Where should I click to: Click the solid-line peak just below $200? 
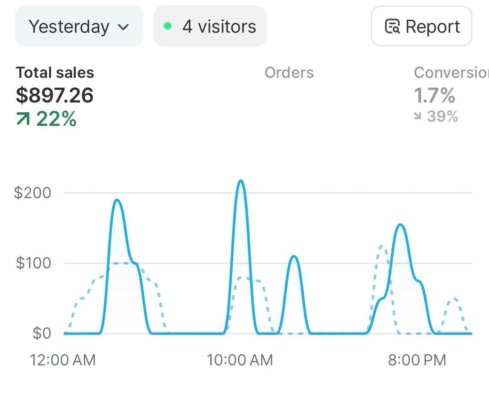117,200
